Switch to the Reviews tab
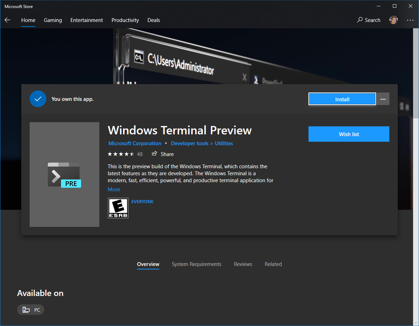Viewport: 419px width, 326px height. (243, 264)
